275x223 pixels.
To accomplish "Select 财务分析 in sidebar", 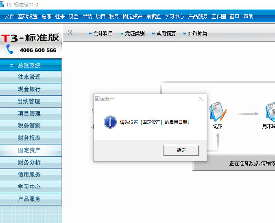I will [31, 162].
